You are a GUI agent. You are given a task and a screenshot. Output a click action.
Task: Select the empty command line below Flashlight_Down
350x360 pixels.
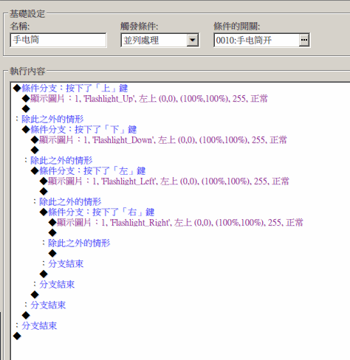tap(35, 150)
